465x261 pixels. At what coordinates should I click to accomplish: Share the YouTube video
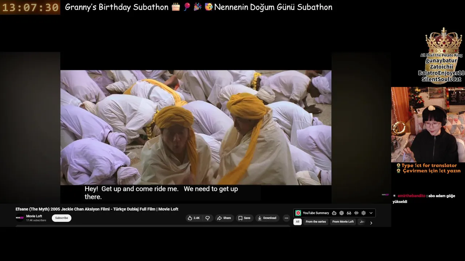[224, 218]
